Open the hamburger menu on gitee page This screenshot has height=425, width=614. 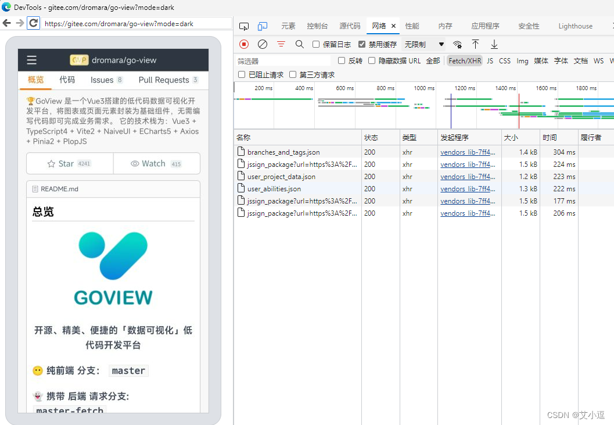[x=32, y=60]
